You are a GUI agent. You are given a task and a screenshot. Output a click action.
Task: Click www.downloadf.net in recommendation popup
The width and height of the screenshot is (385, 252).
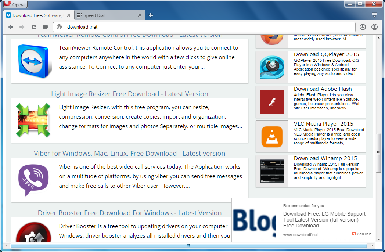[300, 235]
